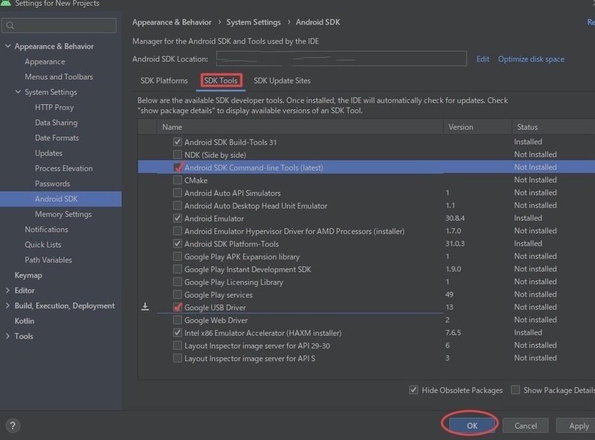
Task: Open Date Formats settings
Action: (57, 137)
